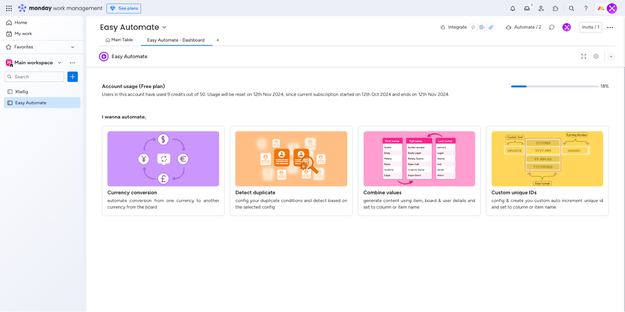625x312 pixels.
Task: Click the Invite / 1 button
Action: tap(590, 27)
